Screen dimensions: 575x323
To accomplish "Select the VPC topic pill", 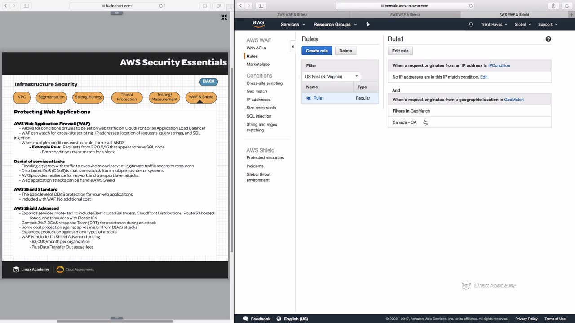I will (22, 97).
